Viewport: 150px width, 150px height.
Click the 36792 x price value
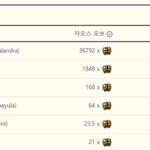[x=89, y=51]
